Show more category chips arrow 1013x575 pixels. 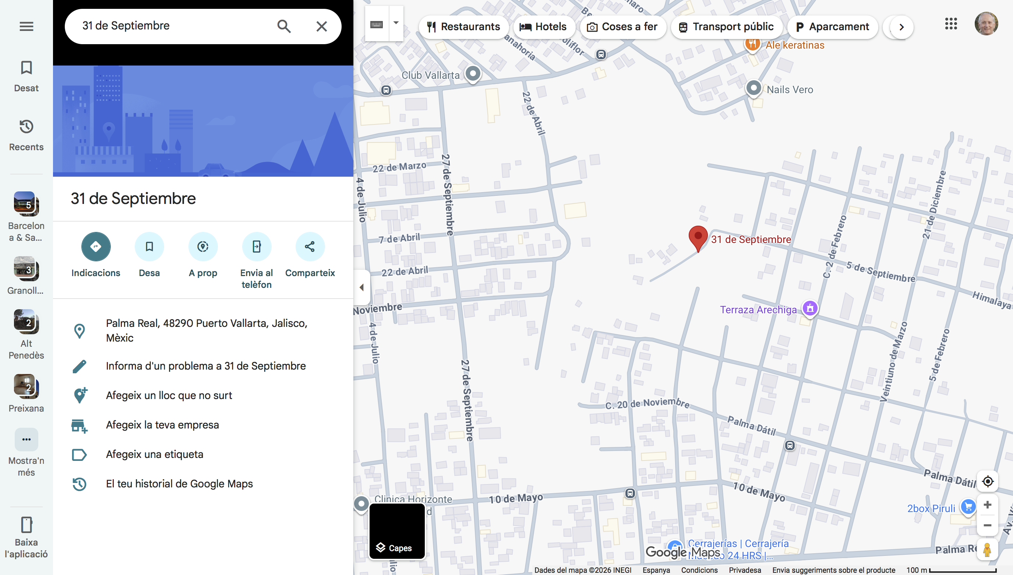click(901, 27)
